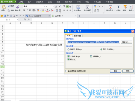Click the Percent style icon
Image resolution: width=135 pixels, height=101 pixels.
[x=99, y=6]
